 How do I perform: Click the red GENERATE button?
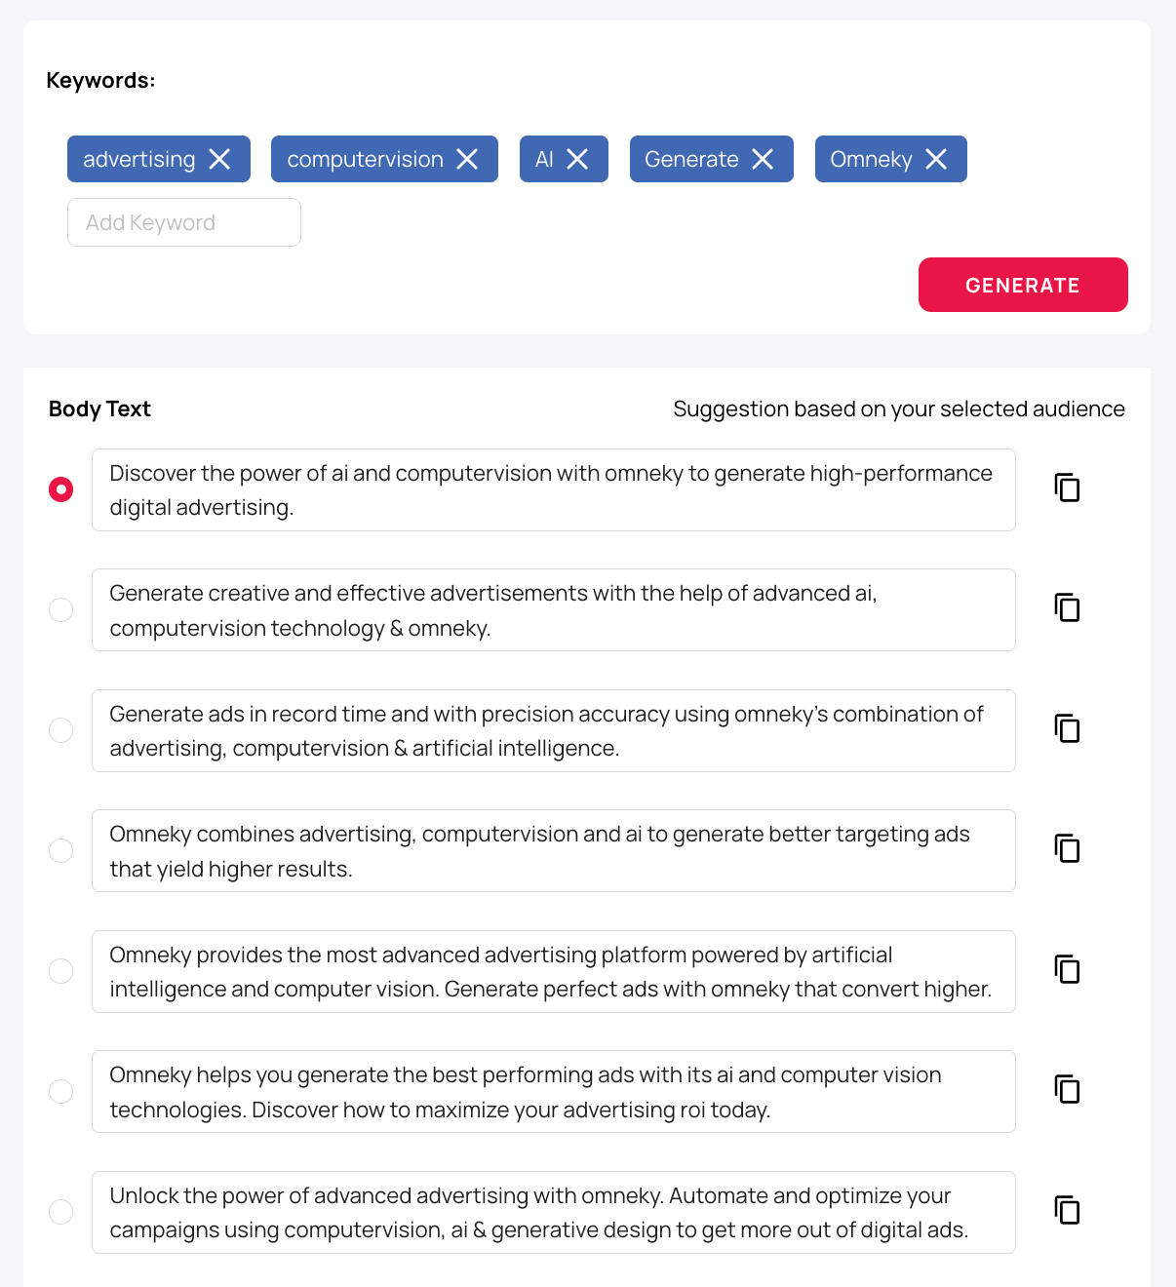point(1023,285)
